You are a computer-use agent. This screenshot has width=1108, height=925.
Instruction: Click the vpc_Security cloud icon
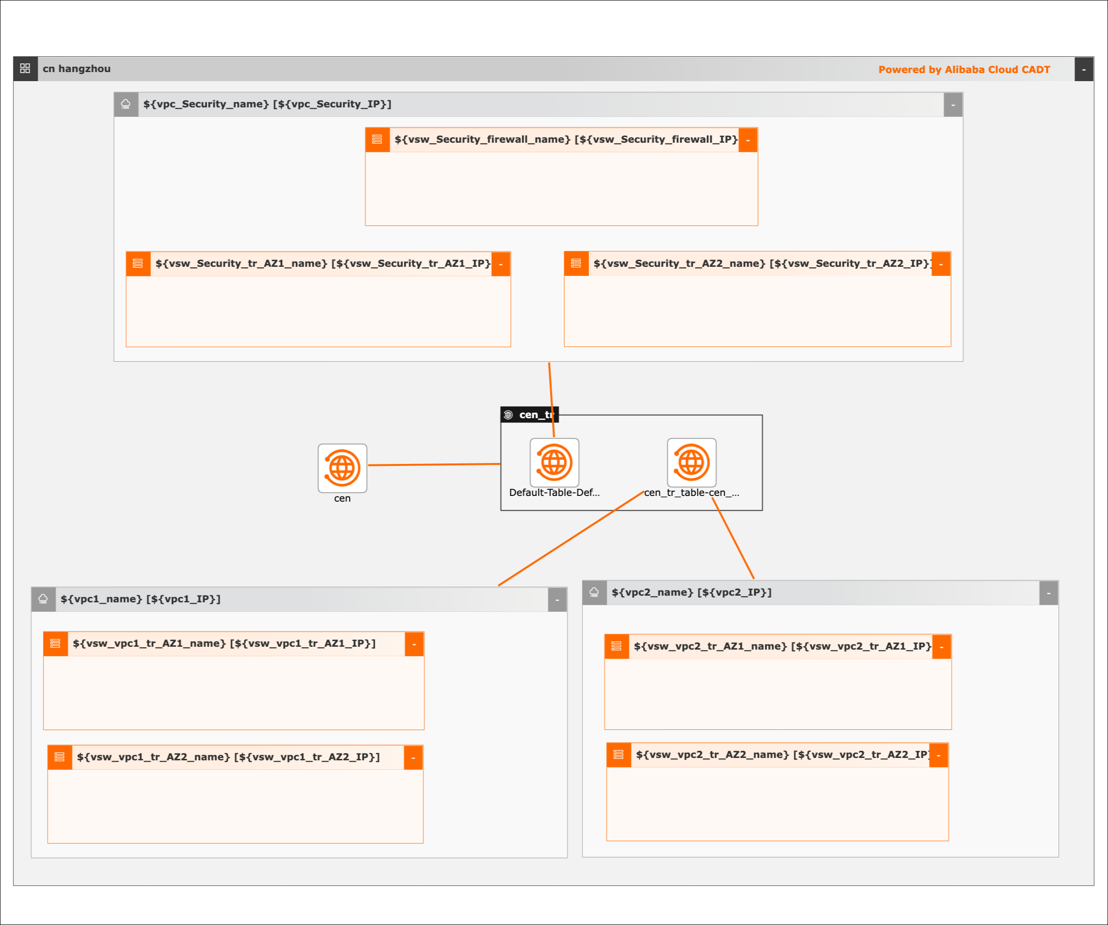pyautogui.click(x=126, y=104)
